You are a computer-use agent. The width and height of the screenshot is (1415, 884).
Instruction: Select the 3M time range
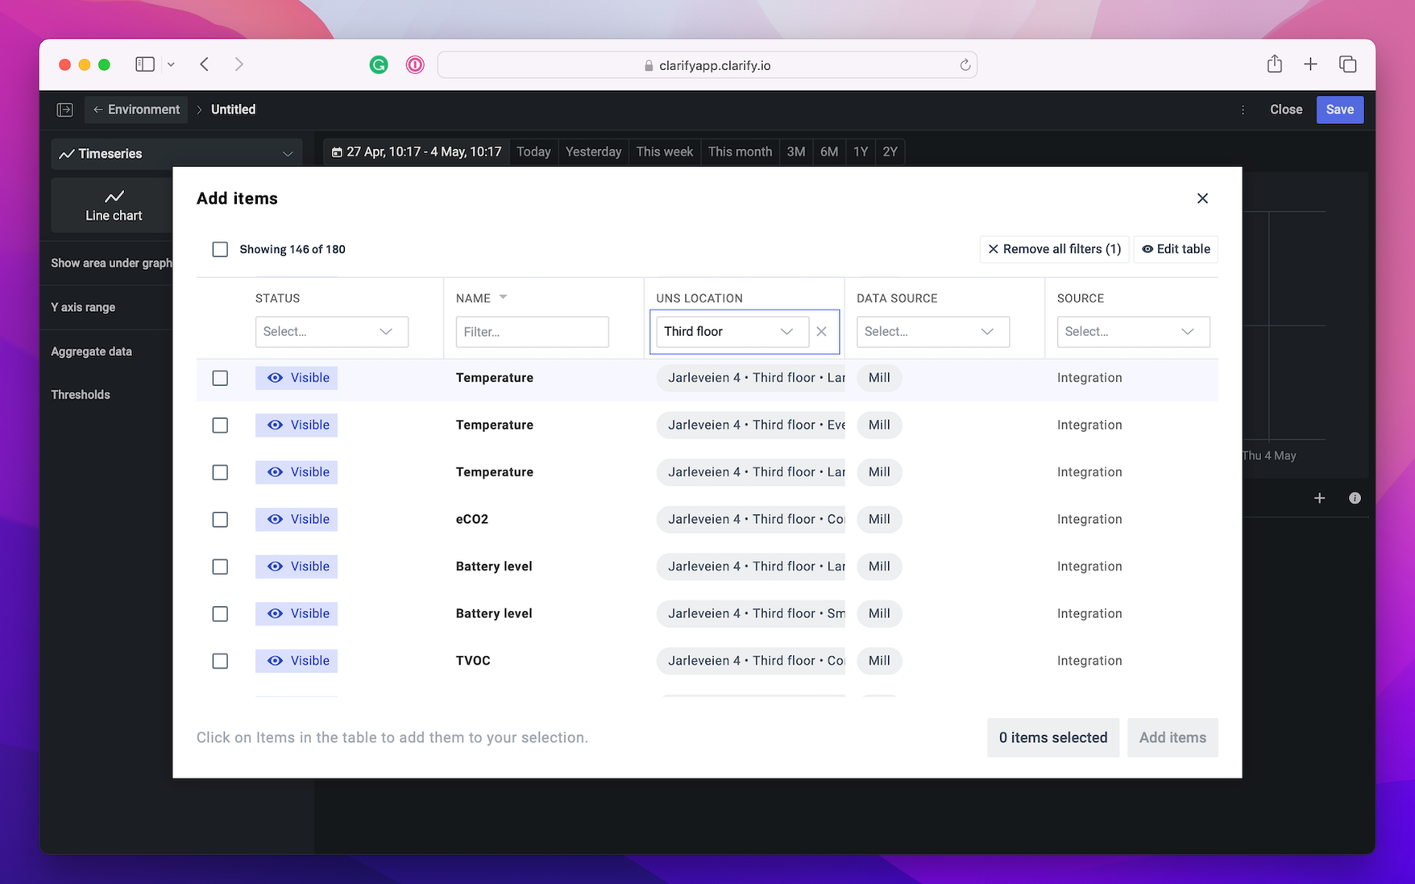(796, 151)
